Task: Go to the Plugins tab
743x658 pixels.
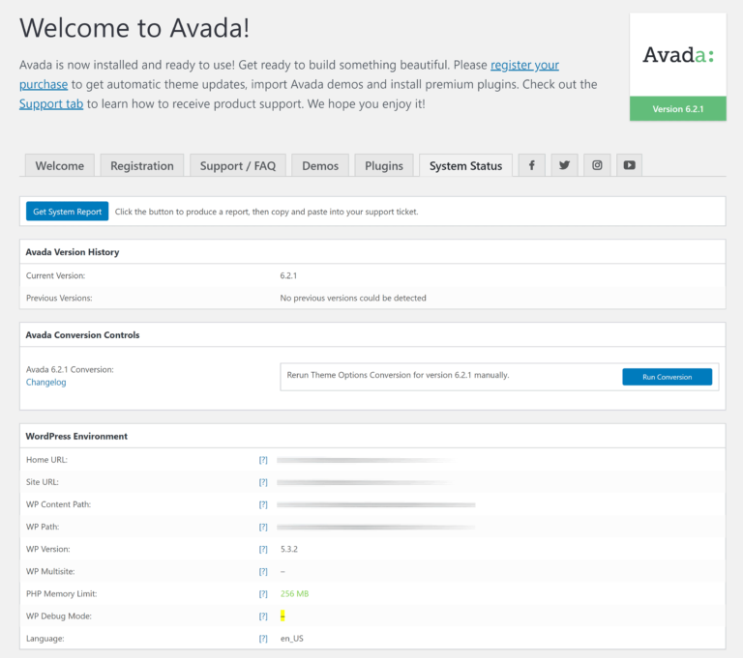Action: (x=384, y=165)
